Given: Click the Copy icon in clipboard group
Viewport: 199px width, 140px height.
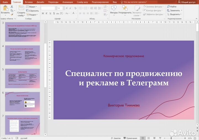Looking at the screenshot, I should [x=12, y=11].
